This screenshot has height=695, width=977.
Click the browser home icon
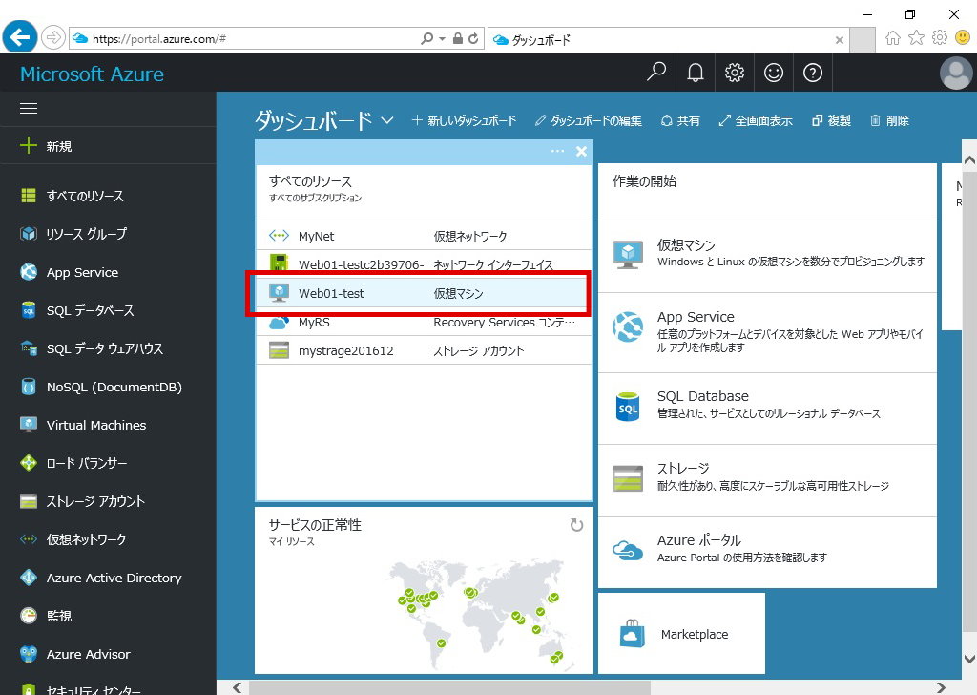(893, 38)
